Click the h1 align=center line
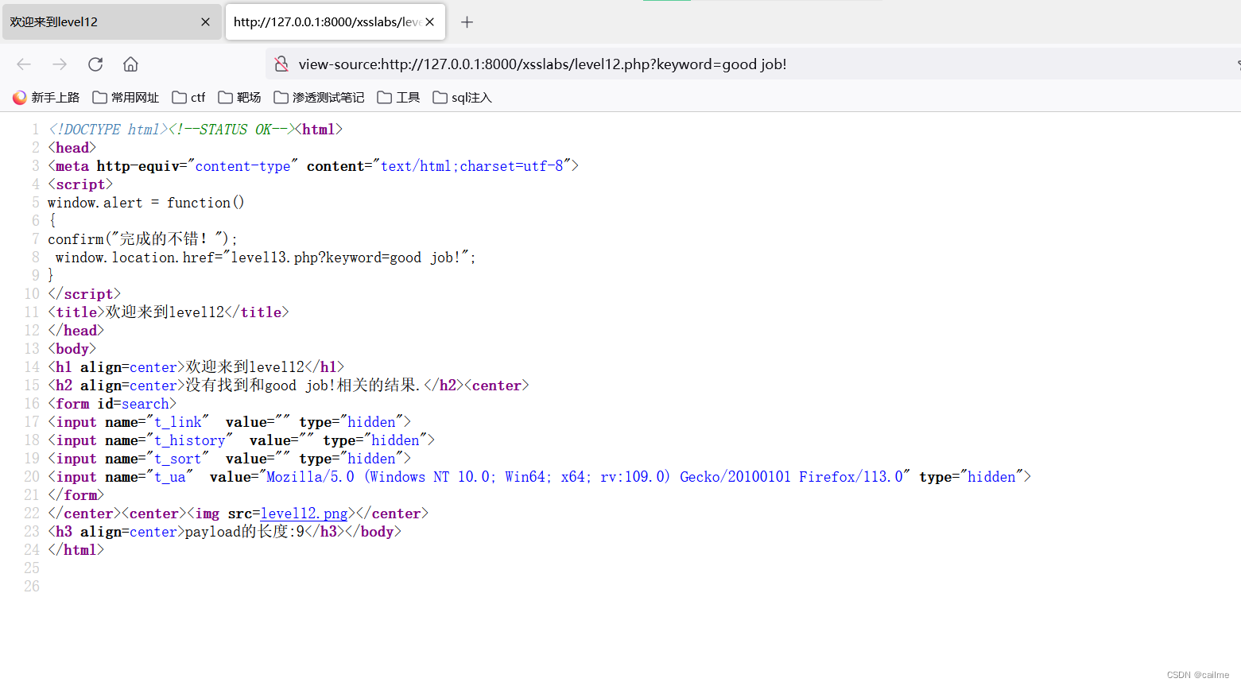 (196, 367)
